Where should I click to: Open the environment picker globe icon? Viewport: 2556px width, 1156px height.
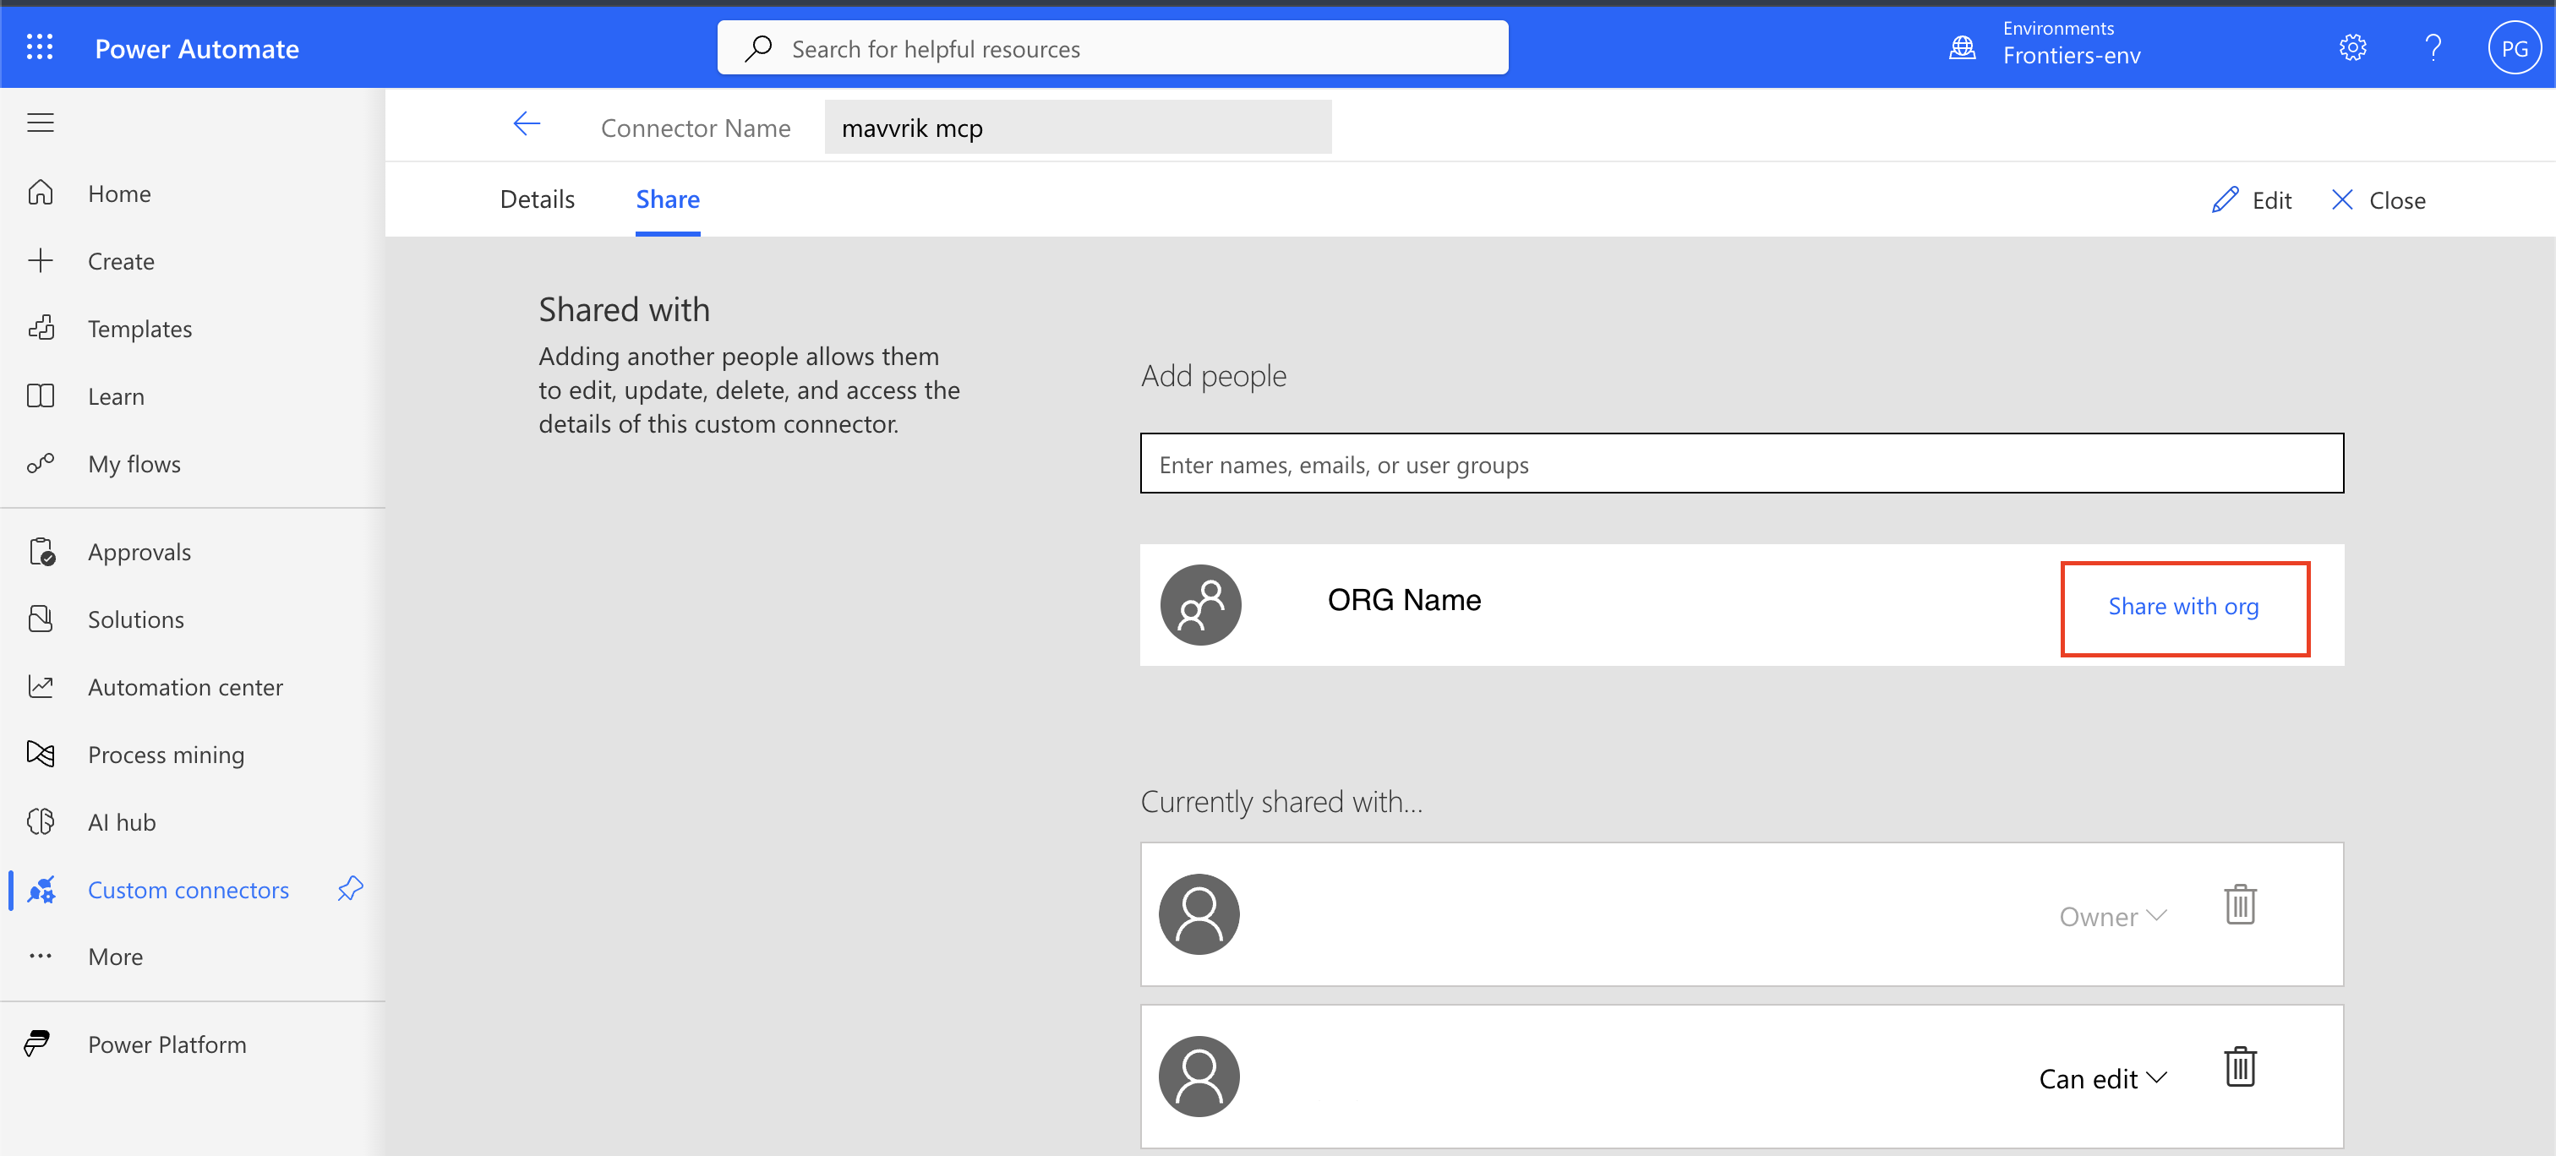1963,46
